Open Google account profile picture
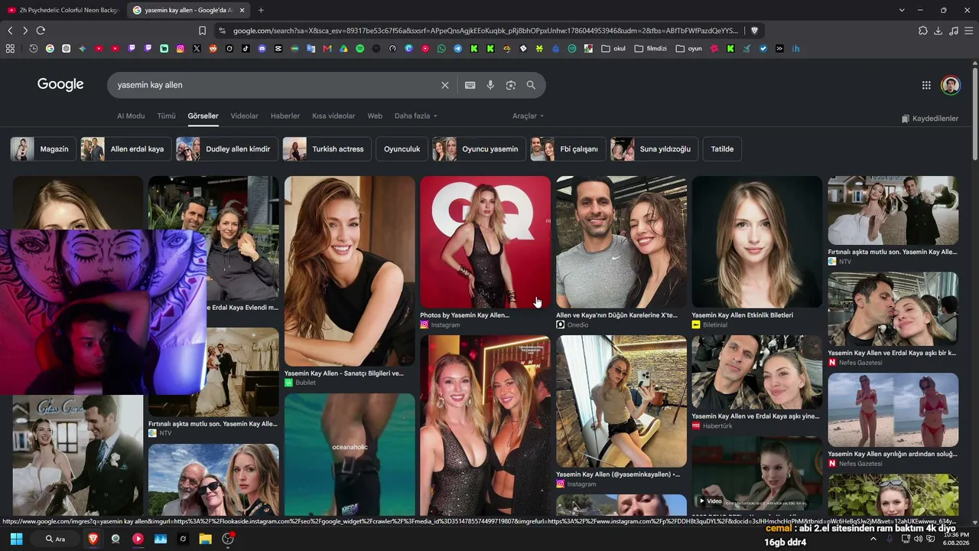Image resolution: width=979 pixels, height=551 pixels. coord(951,85)
